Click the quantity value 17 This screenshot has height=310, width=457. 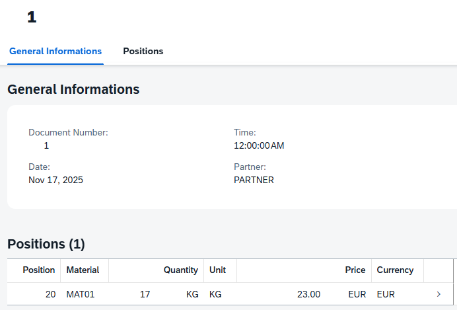coord(145,294)
